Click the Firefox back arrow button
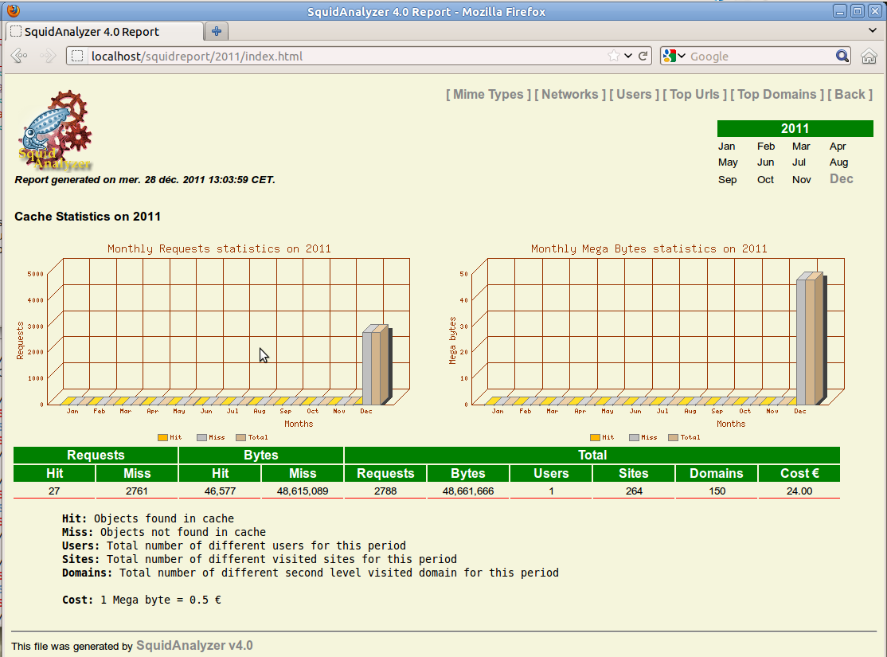Image resolution: width=887 pixels, height=657 pixels. pos(20,56)
